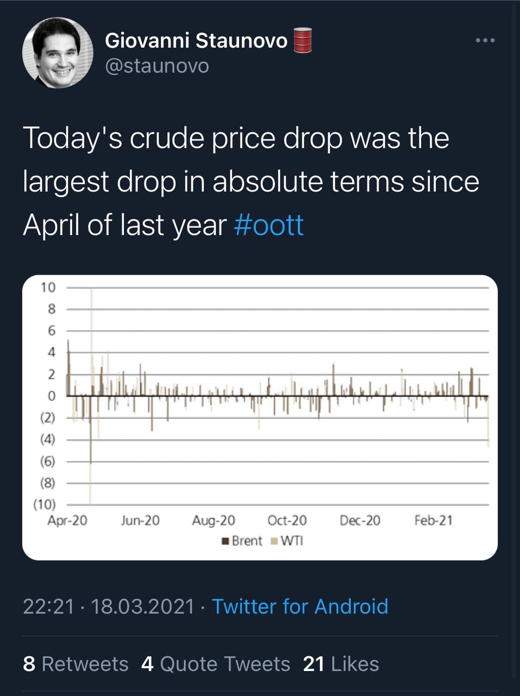
Task: Click the Dec-20 axis label on chart
Action: (360, 520)
